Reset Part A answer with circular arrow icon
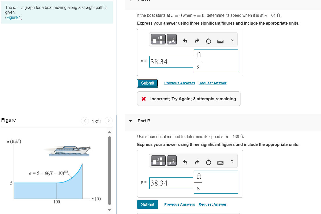 (208, 41)
